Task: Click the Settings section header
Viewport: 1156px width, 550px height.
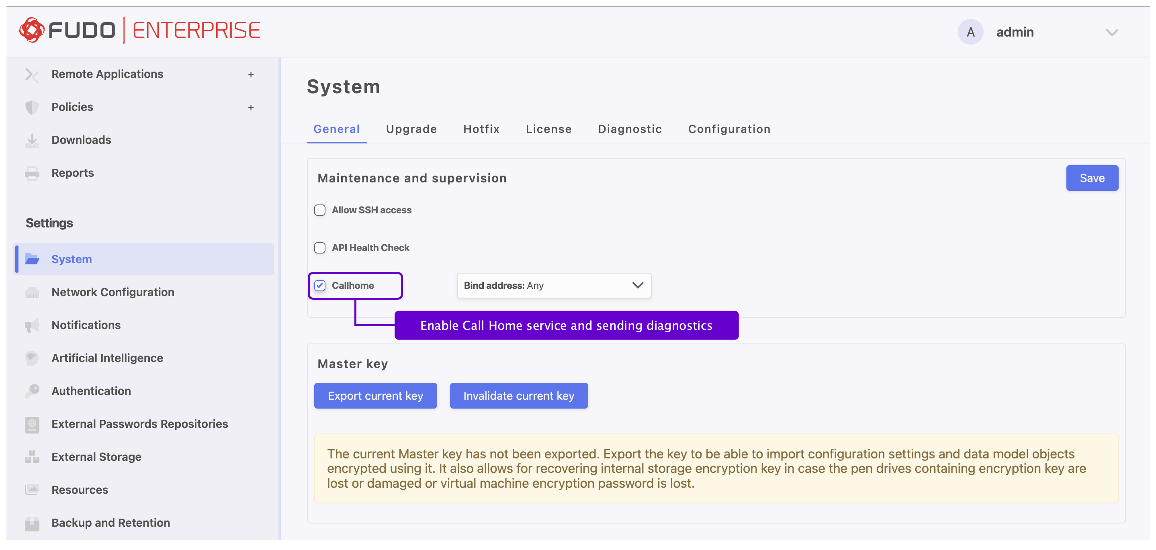Action: (x=49, y=223)
